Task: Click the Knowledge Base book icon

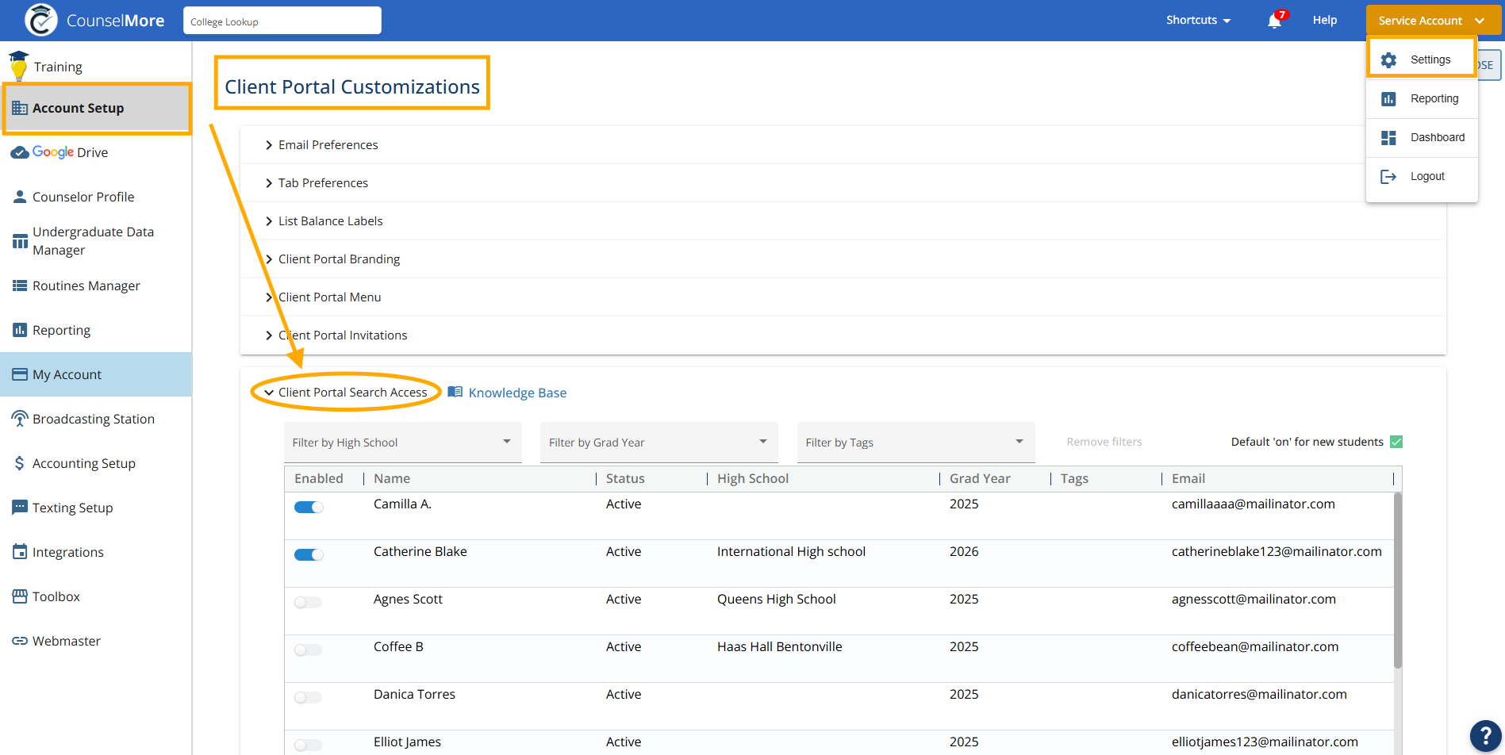Action: click(455, 392)
